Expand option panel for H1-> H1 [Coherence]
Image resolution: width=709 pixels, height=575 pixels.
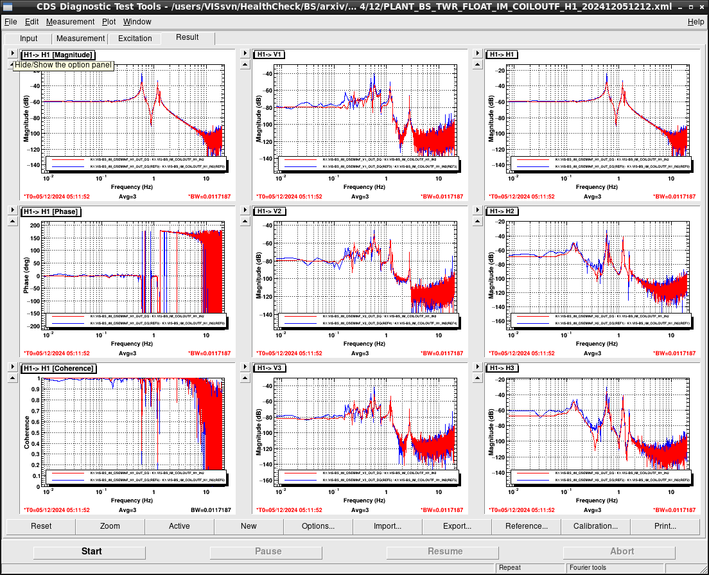point(13,367)
